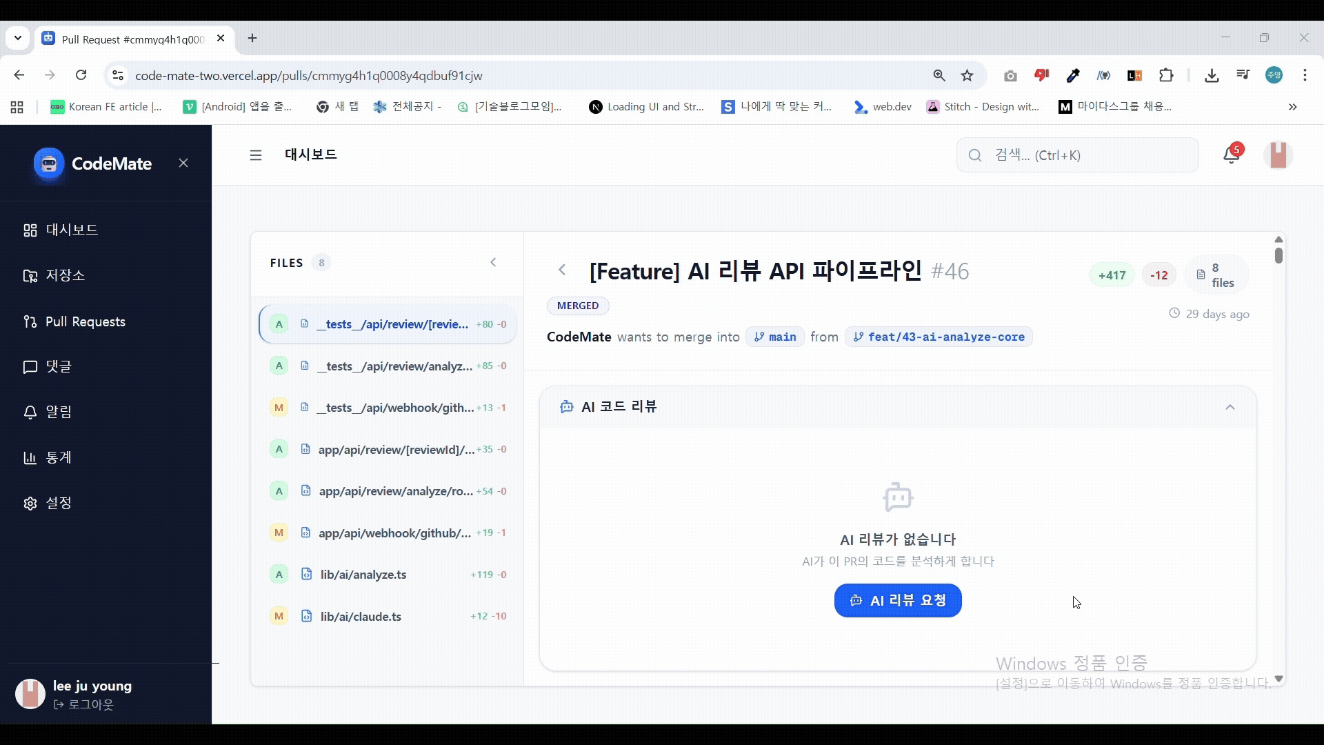Open Chrome three-dot menu
The width and height of the screenshot is (1324, 745).
pos(1305,75)
